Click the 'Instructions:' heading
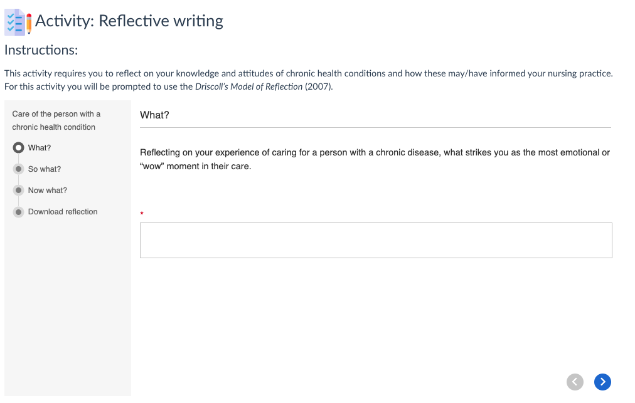The width and height of the screenshot is (635, 403). pos(41,50)
